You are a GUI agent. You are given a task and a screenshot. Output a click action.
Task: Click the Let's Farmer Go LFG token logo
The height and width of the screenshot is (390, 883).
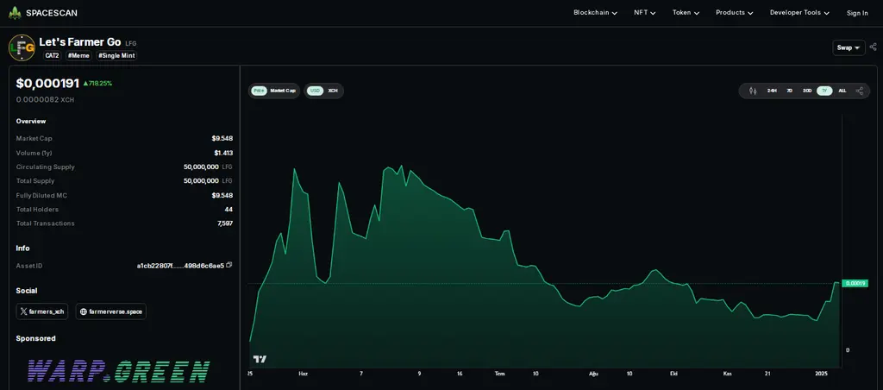tap(22, 47)
